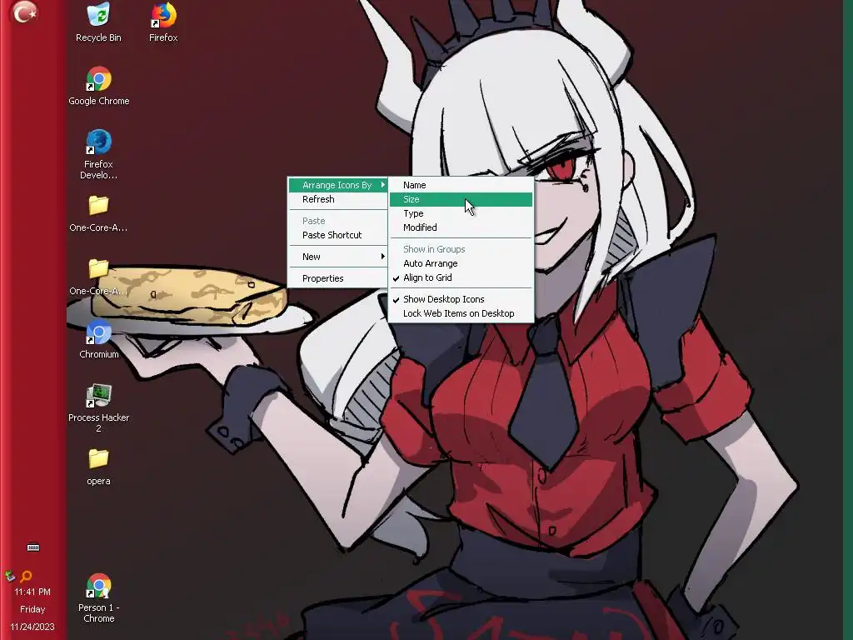The height and width of the screenshot is (640, 853).
Task: Expand the New submenu
Action: (338, 257)
